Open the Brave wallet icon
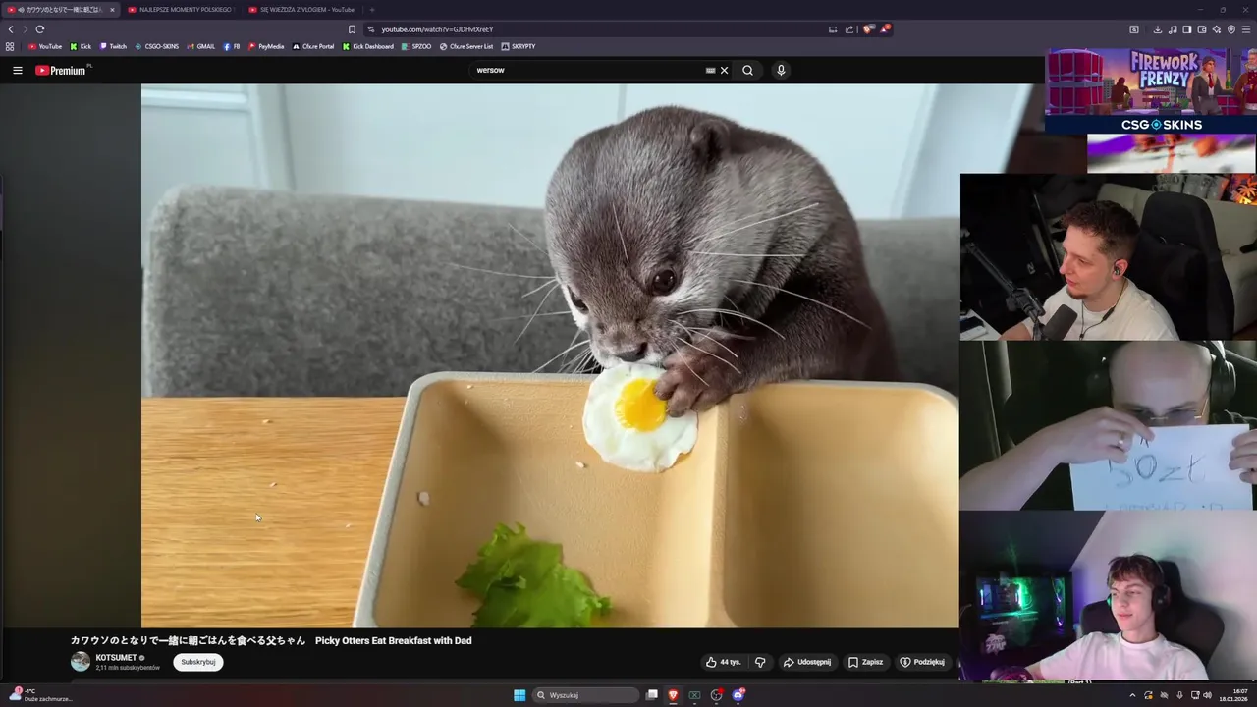 click(1202, 29)
